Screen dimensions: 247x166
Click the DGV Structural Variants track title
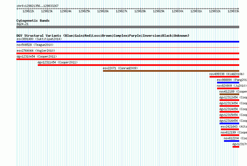(x=103, y=36)
